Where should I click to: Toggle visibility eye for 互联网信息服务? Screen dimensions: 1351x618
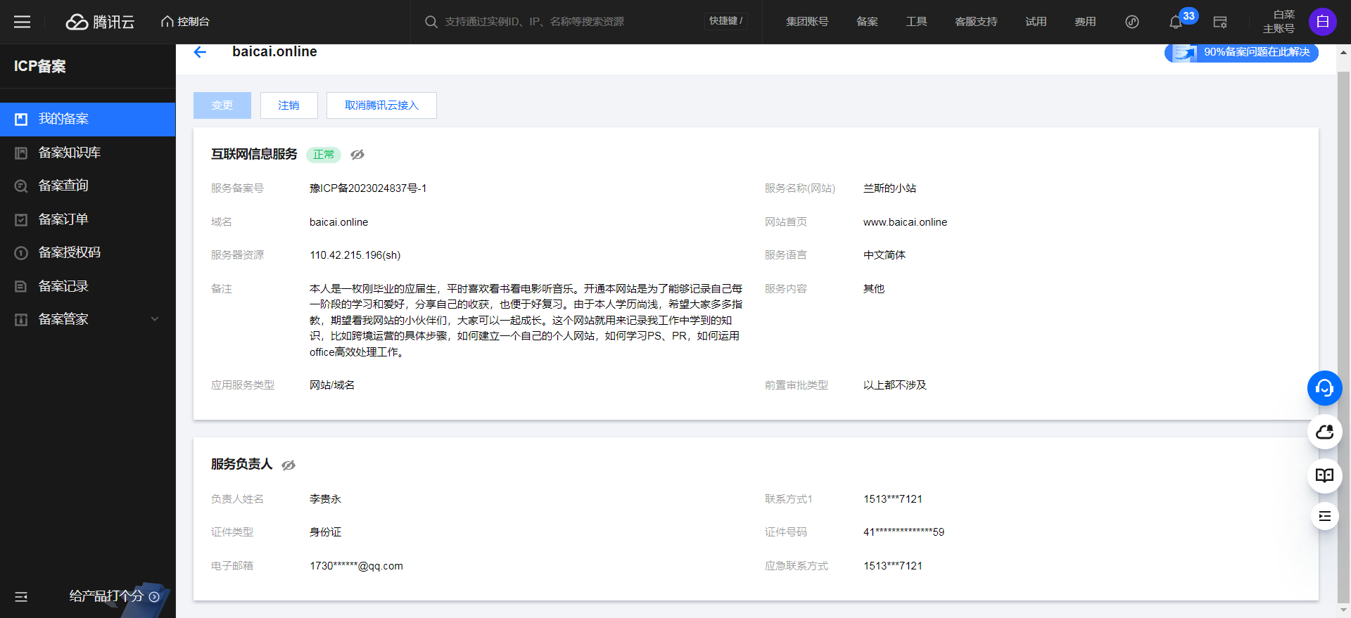tap(357, 155)
